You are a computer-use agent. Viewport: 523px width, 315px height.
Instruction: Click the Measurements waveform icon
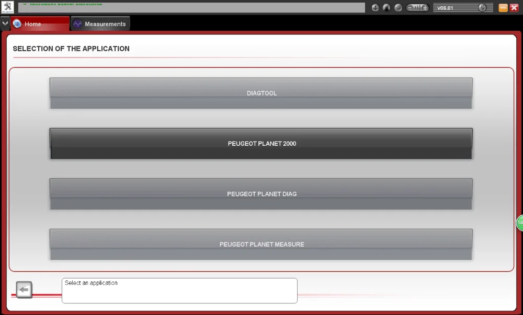pyautogui.click(x=77, y=24)
